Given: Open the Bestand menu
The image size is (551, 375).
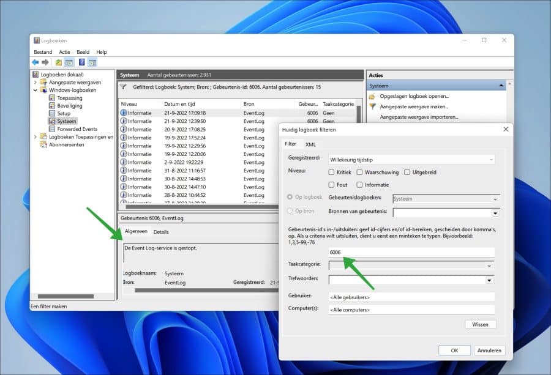Looking at the screenshot, I should tap(43, 52).
